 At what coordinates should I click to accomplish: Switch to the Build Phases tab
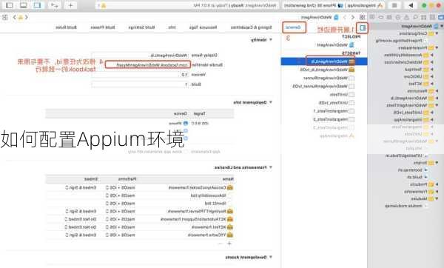click(103, 27)
